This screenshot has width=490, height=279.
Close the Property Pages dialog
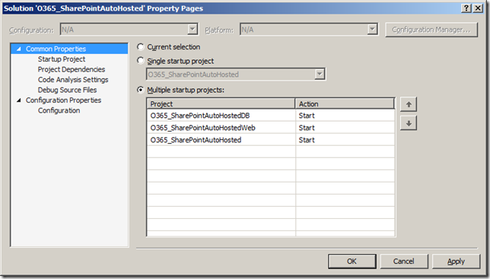[478, 8]
